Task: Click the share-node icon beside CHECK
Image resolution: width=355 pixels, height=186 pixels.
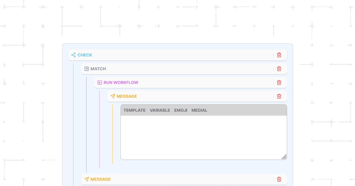Action: click(x=73, y=55)
